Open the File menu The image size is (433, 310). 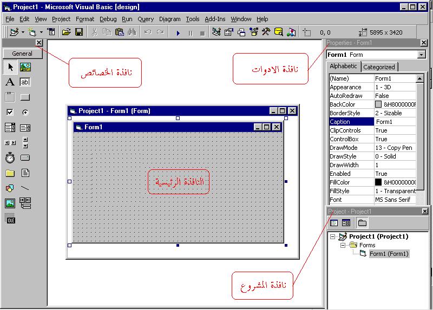coord(10,19)
